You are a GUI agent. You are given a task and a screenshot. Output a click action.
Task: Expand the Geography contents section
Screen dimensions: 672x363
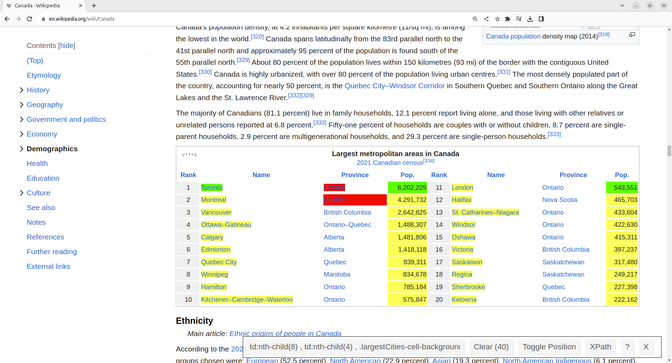pyautogui.click(x=22, y=105)
